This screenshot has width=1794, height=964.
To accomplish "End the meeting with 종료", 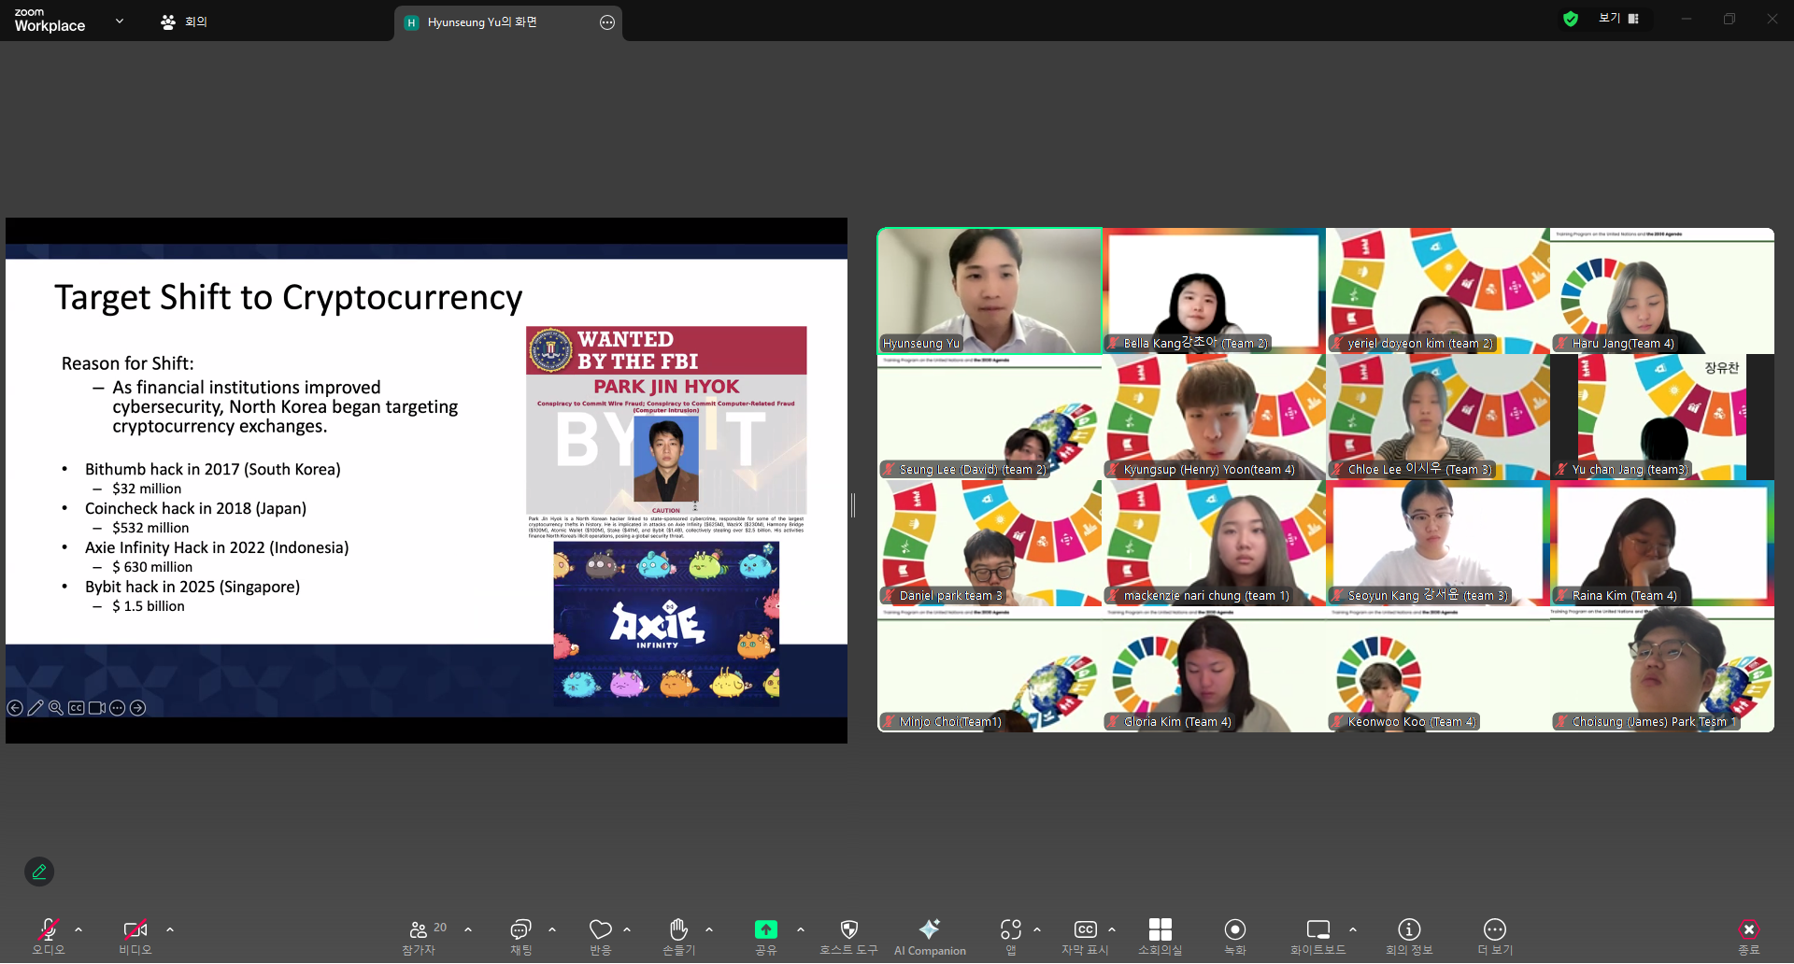I will [1749, 937].
